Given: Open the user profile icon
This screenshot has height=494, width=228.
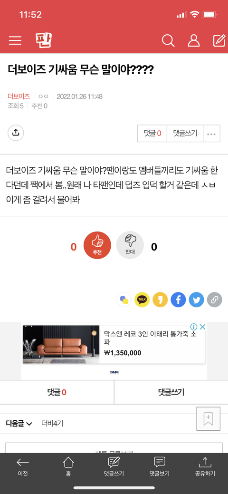Looking at the screenshot, I should click(194, 40).
